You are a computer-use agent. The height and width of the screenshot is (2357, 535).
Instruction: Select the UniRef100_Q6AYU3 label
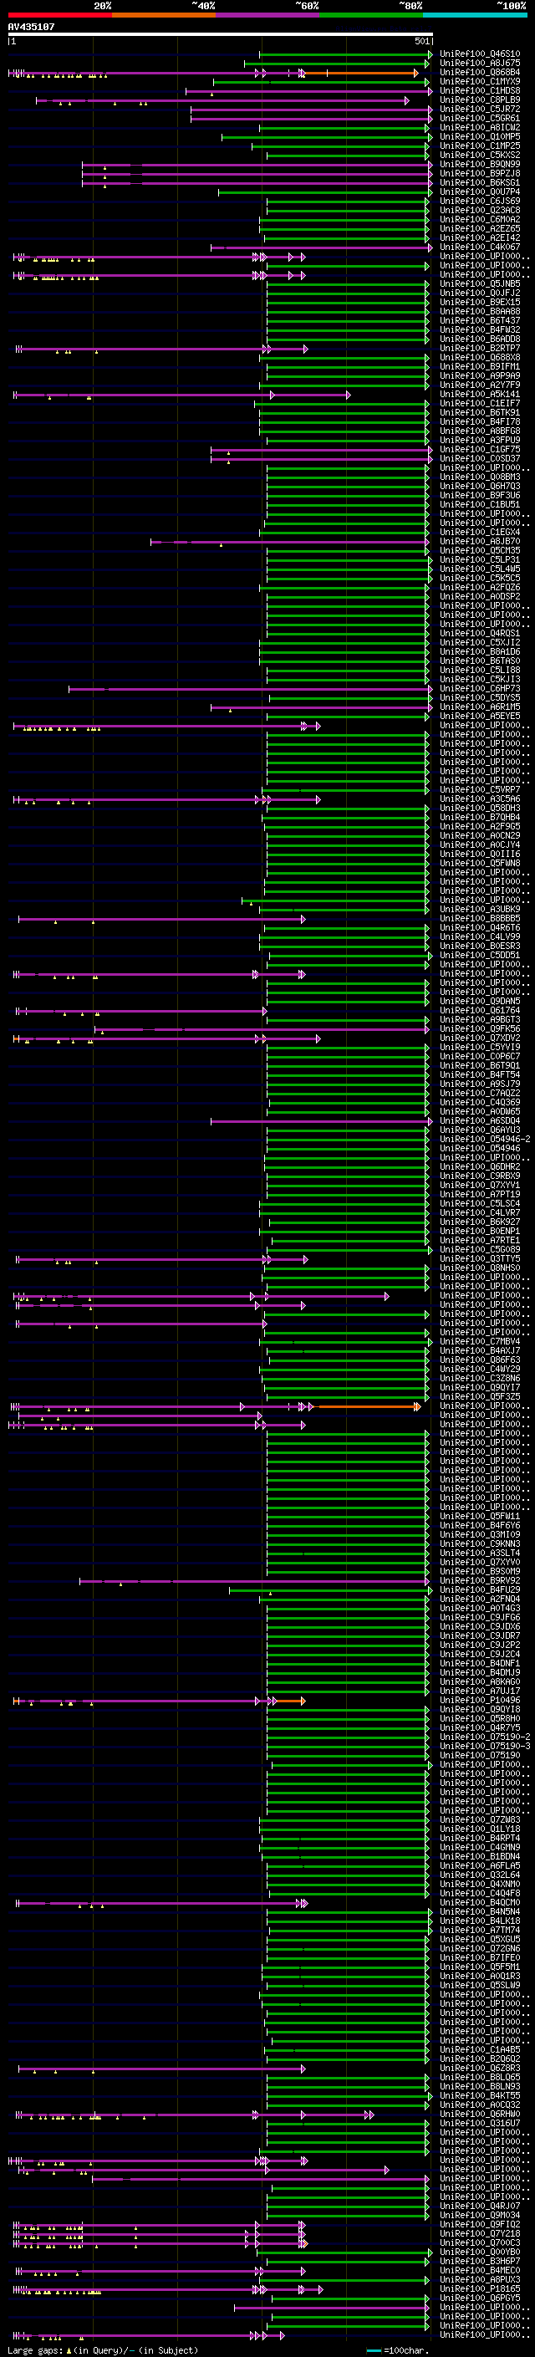tap(480, 1130)
